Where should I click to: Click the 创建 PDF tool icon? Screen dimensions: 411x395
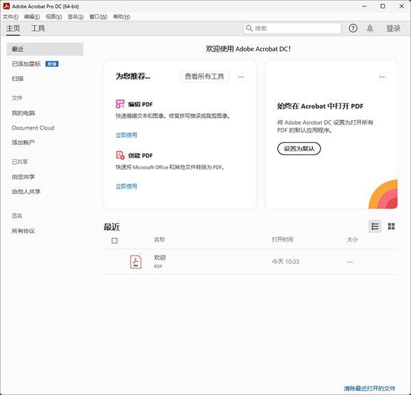point(120,155)
